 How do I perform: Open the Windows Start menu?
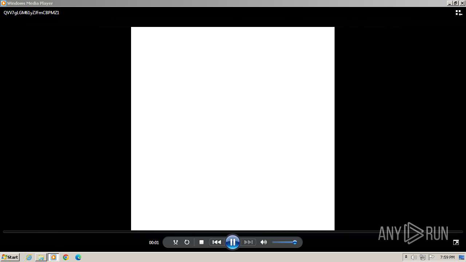(x=10, y=257)
